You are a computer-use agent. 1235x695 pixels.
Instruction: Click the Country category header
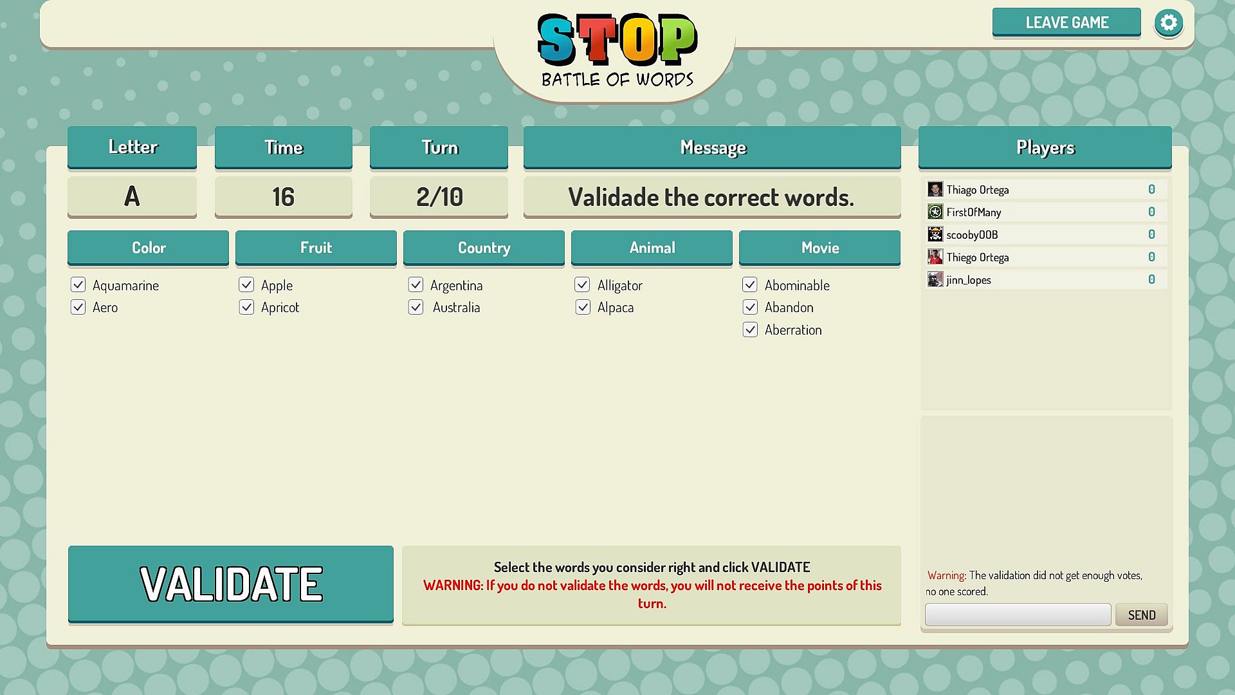(x=484, y=247)
